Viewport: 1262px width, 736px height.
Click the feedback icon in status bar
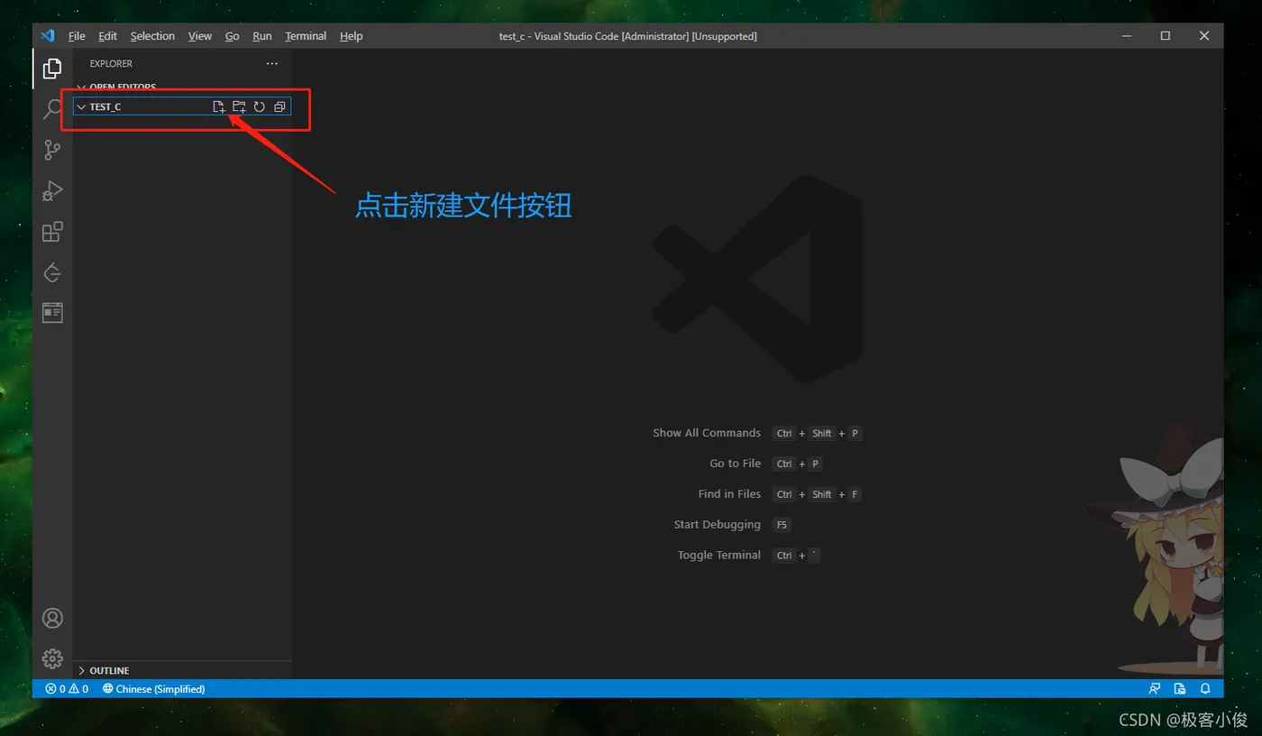point(1155,689)
